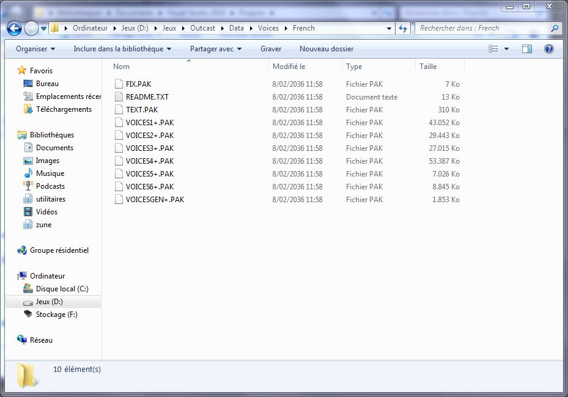Open 'Disque local (C:)' drive icon
Image resolution: width=568 pixels, height=397 pixels.
point(28,288)
